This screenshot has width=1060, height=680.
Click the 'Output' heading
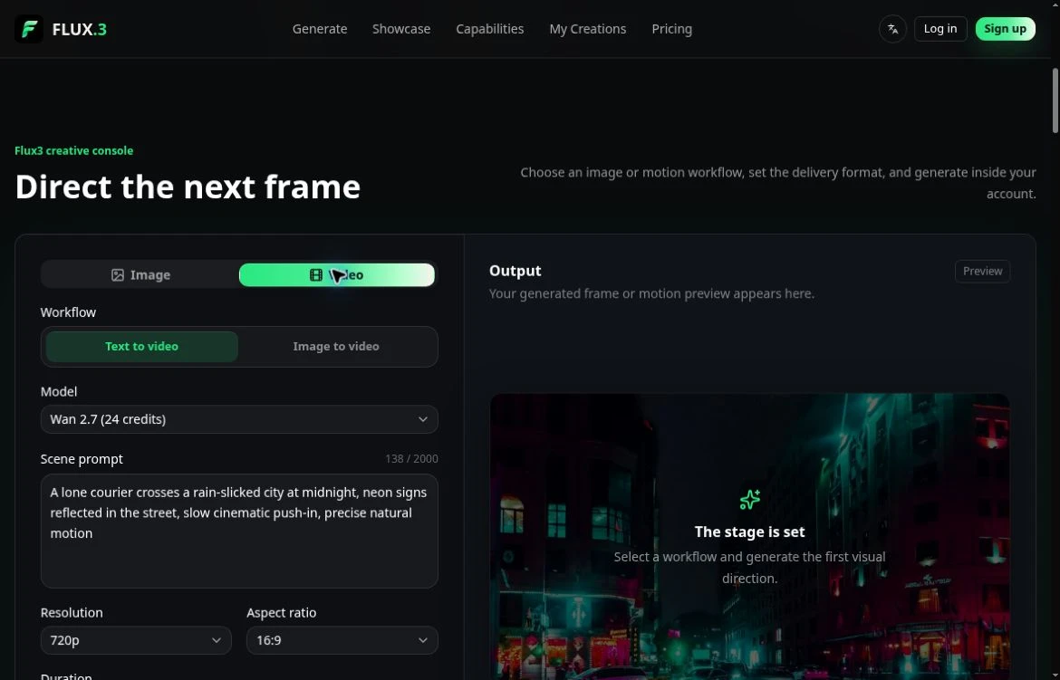[x=516, y=271]
